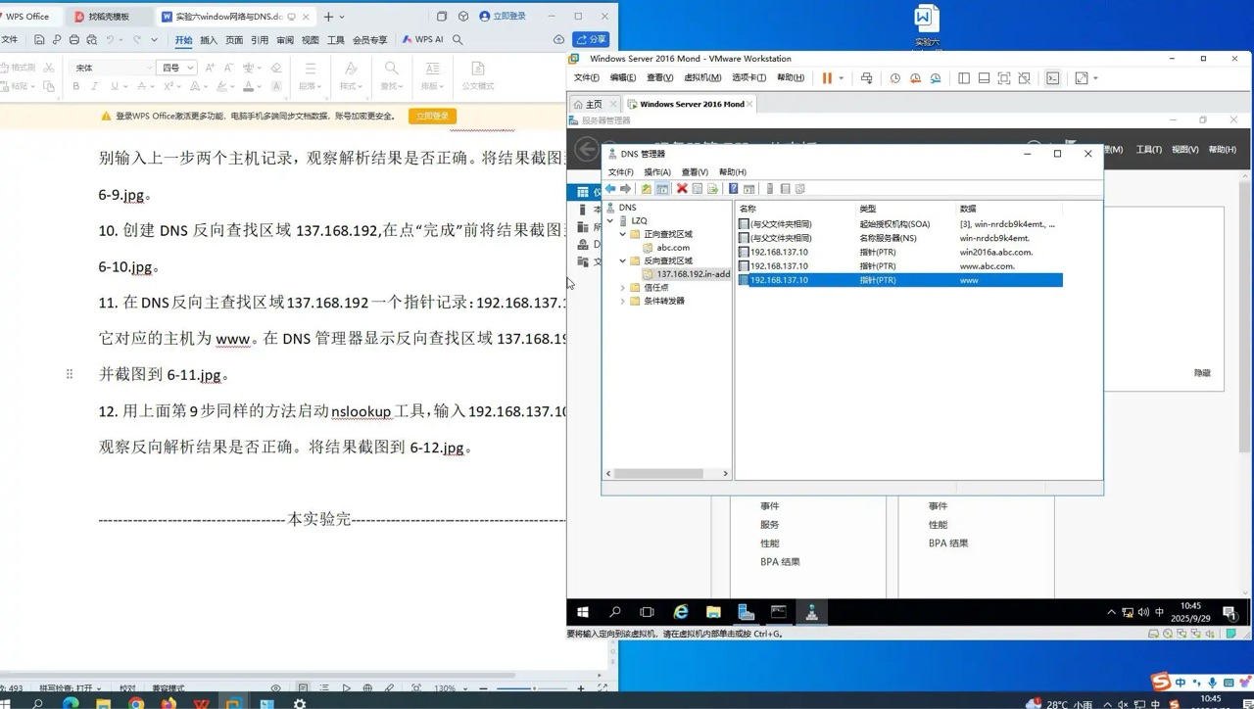
Task: Open the VMware power dropdown arrow beside pause
Action: 841,78
